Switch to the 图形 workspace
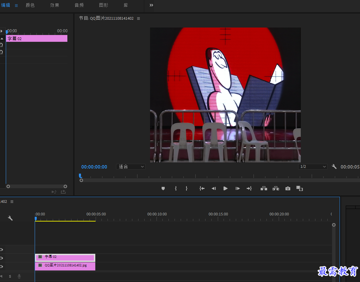Viewport: 360px width, 282px height. (103, 5)
